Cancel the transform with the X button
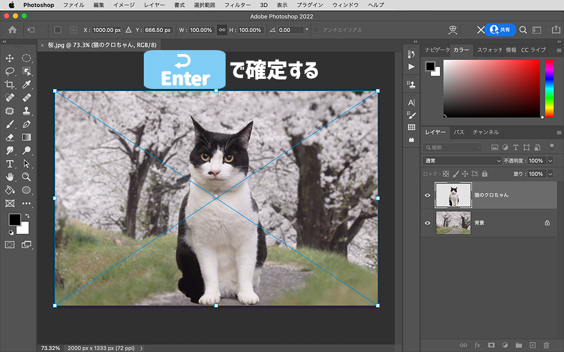This screenshot has height=352, width=564. click(x=481, y=30)
